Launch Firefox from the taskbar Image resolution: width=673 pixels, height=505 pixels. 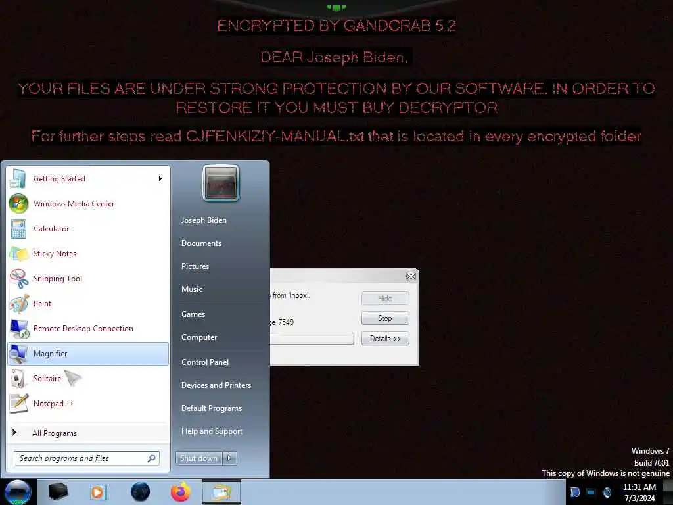[180, 492]
